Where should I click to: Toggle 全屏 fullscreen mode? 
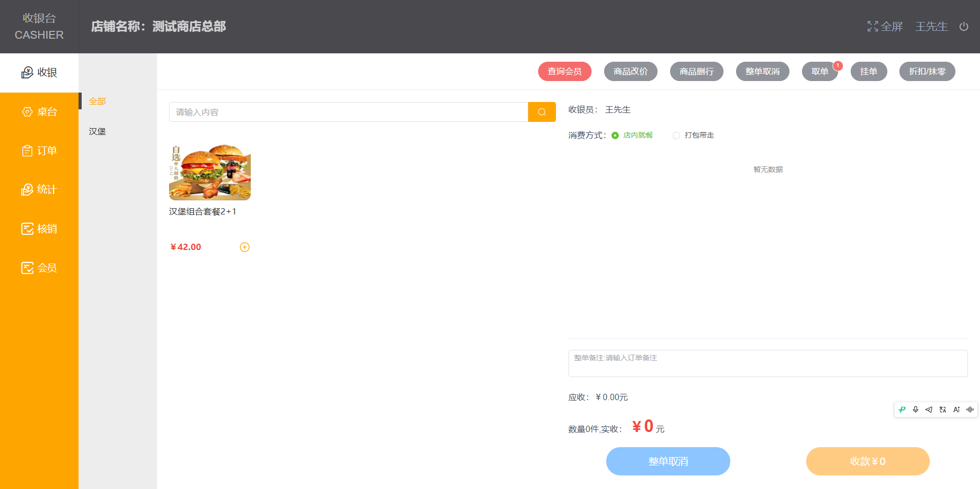[x=885, y=27]
